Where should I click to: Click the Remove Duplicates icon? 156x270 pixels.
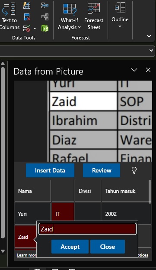tap(27, 17)
